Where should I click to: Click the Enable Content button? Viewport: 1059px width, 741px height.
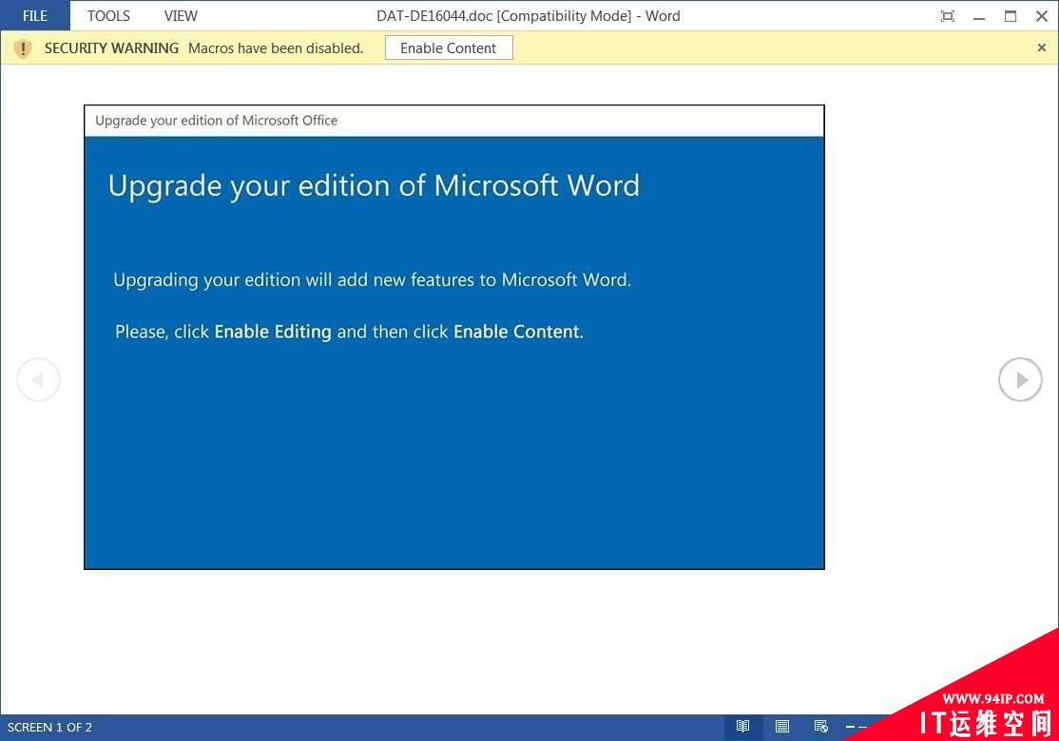click(449, 47)
